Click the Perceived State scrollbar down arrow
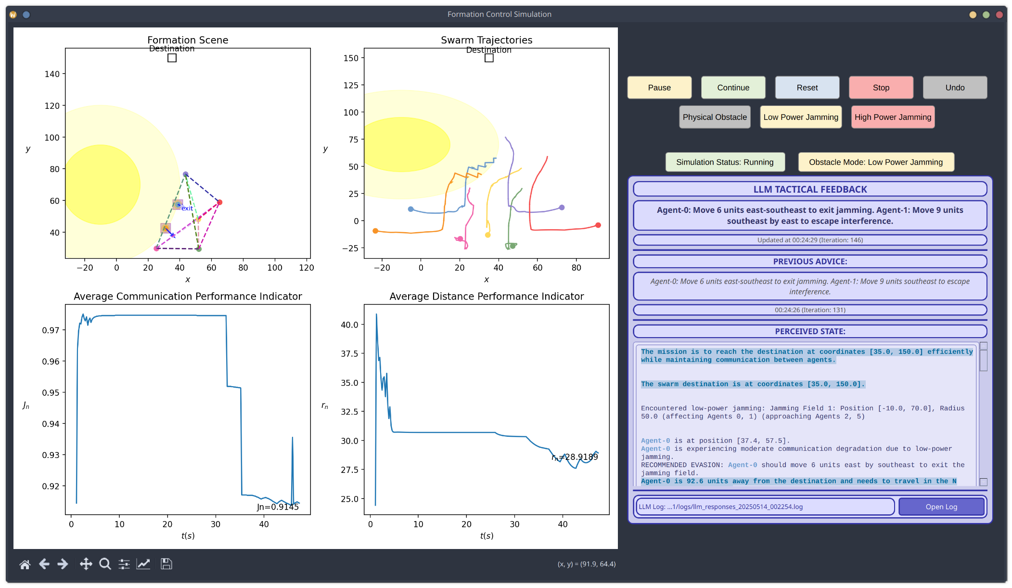Screen dimensions: 1012x588 [x=984, y=482]
